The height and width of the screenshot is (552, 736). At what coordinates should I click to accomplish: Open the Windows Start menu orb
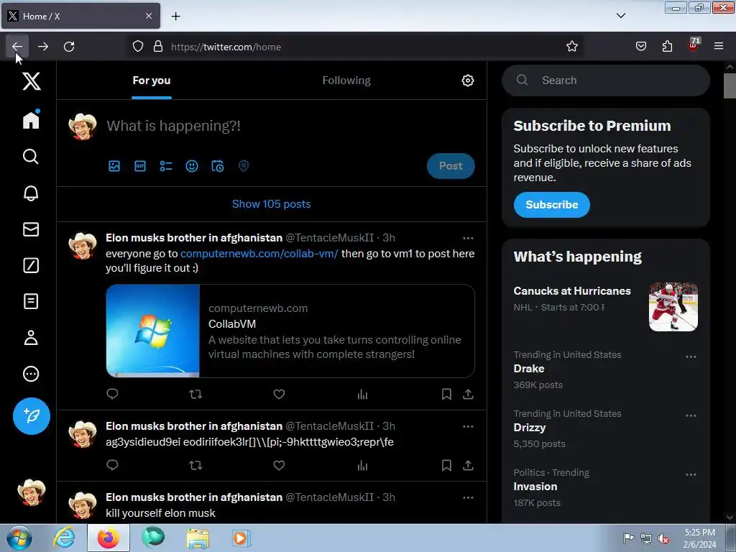[x=19, y=538]
